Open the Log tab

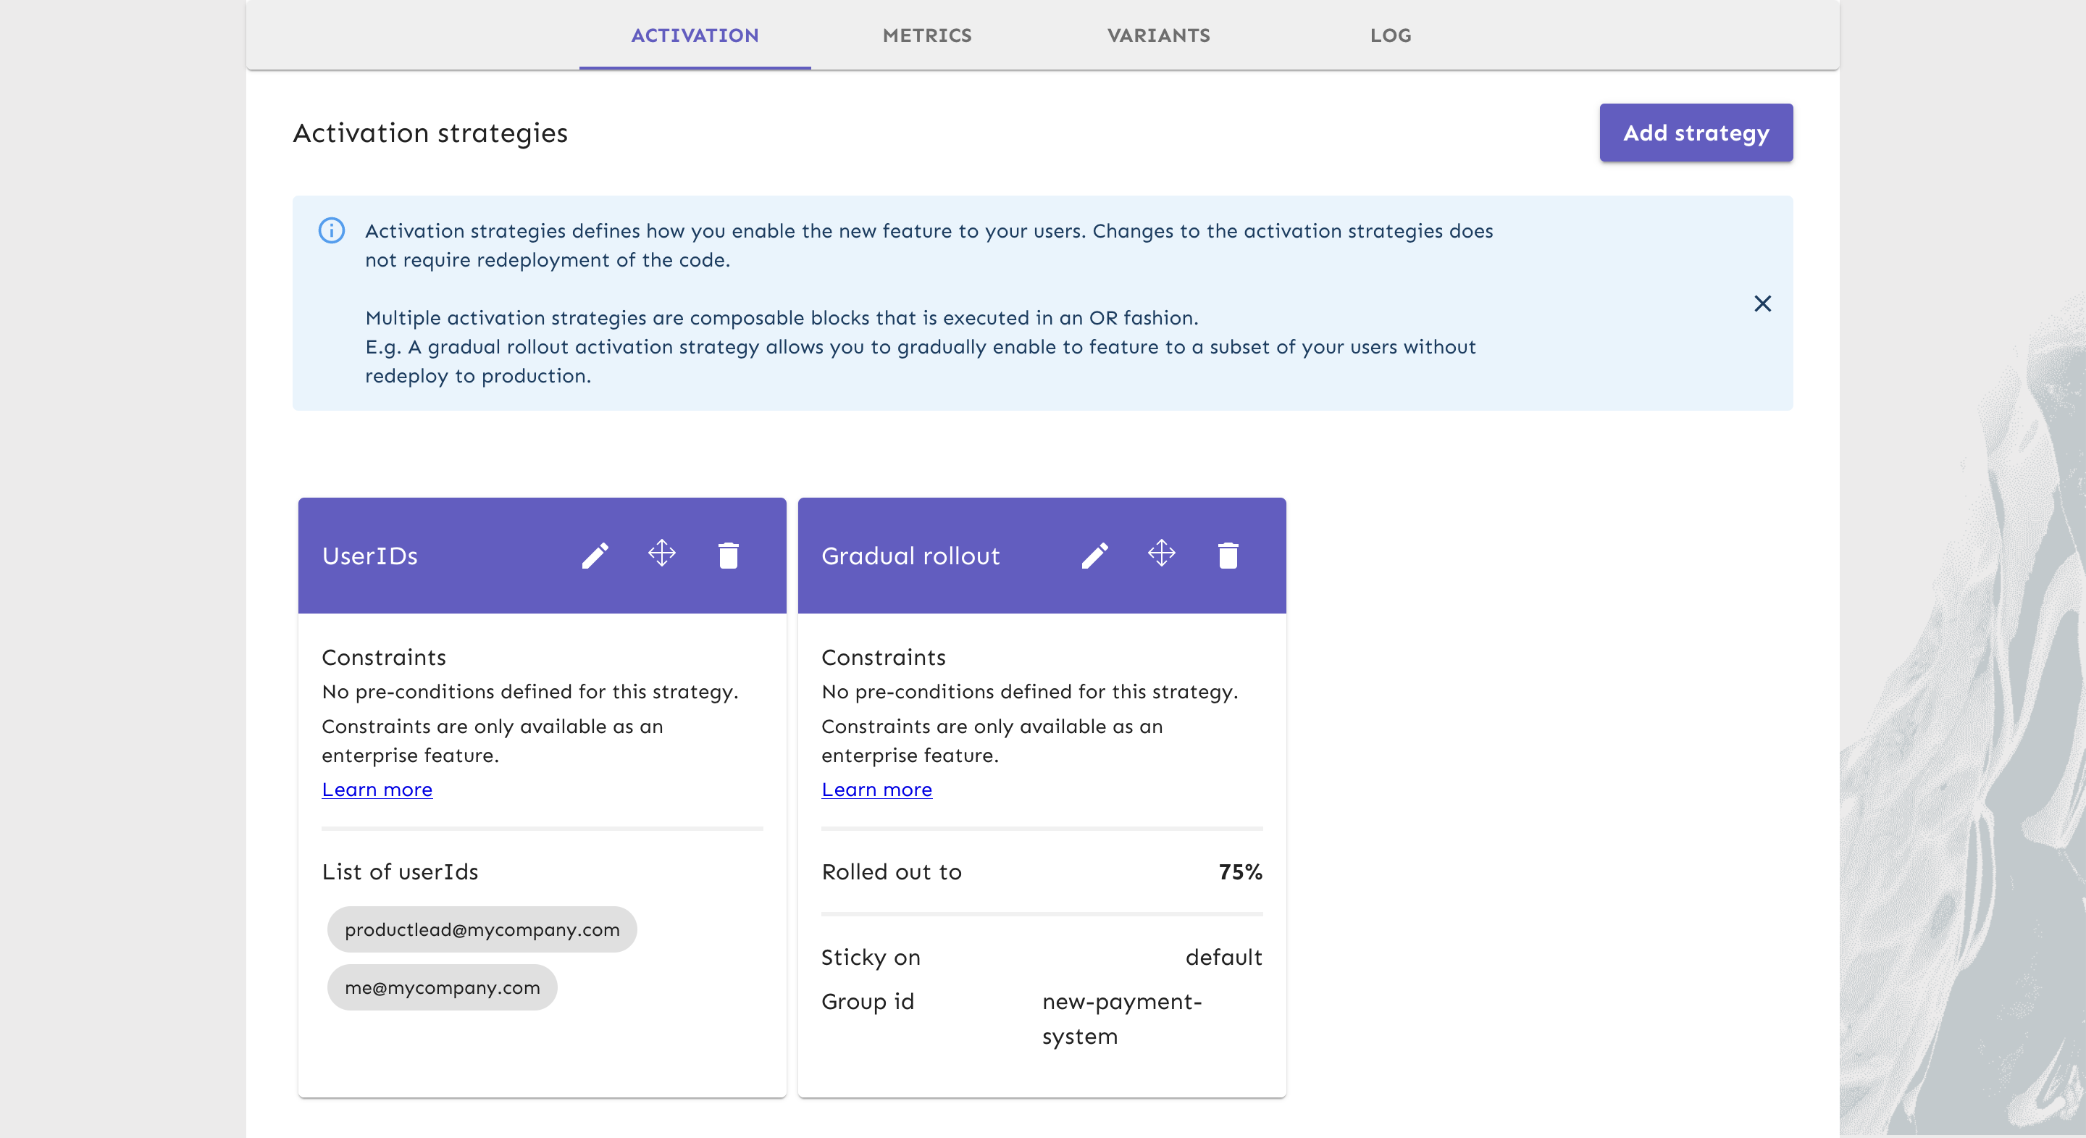tap(1391, 35)
